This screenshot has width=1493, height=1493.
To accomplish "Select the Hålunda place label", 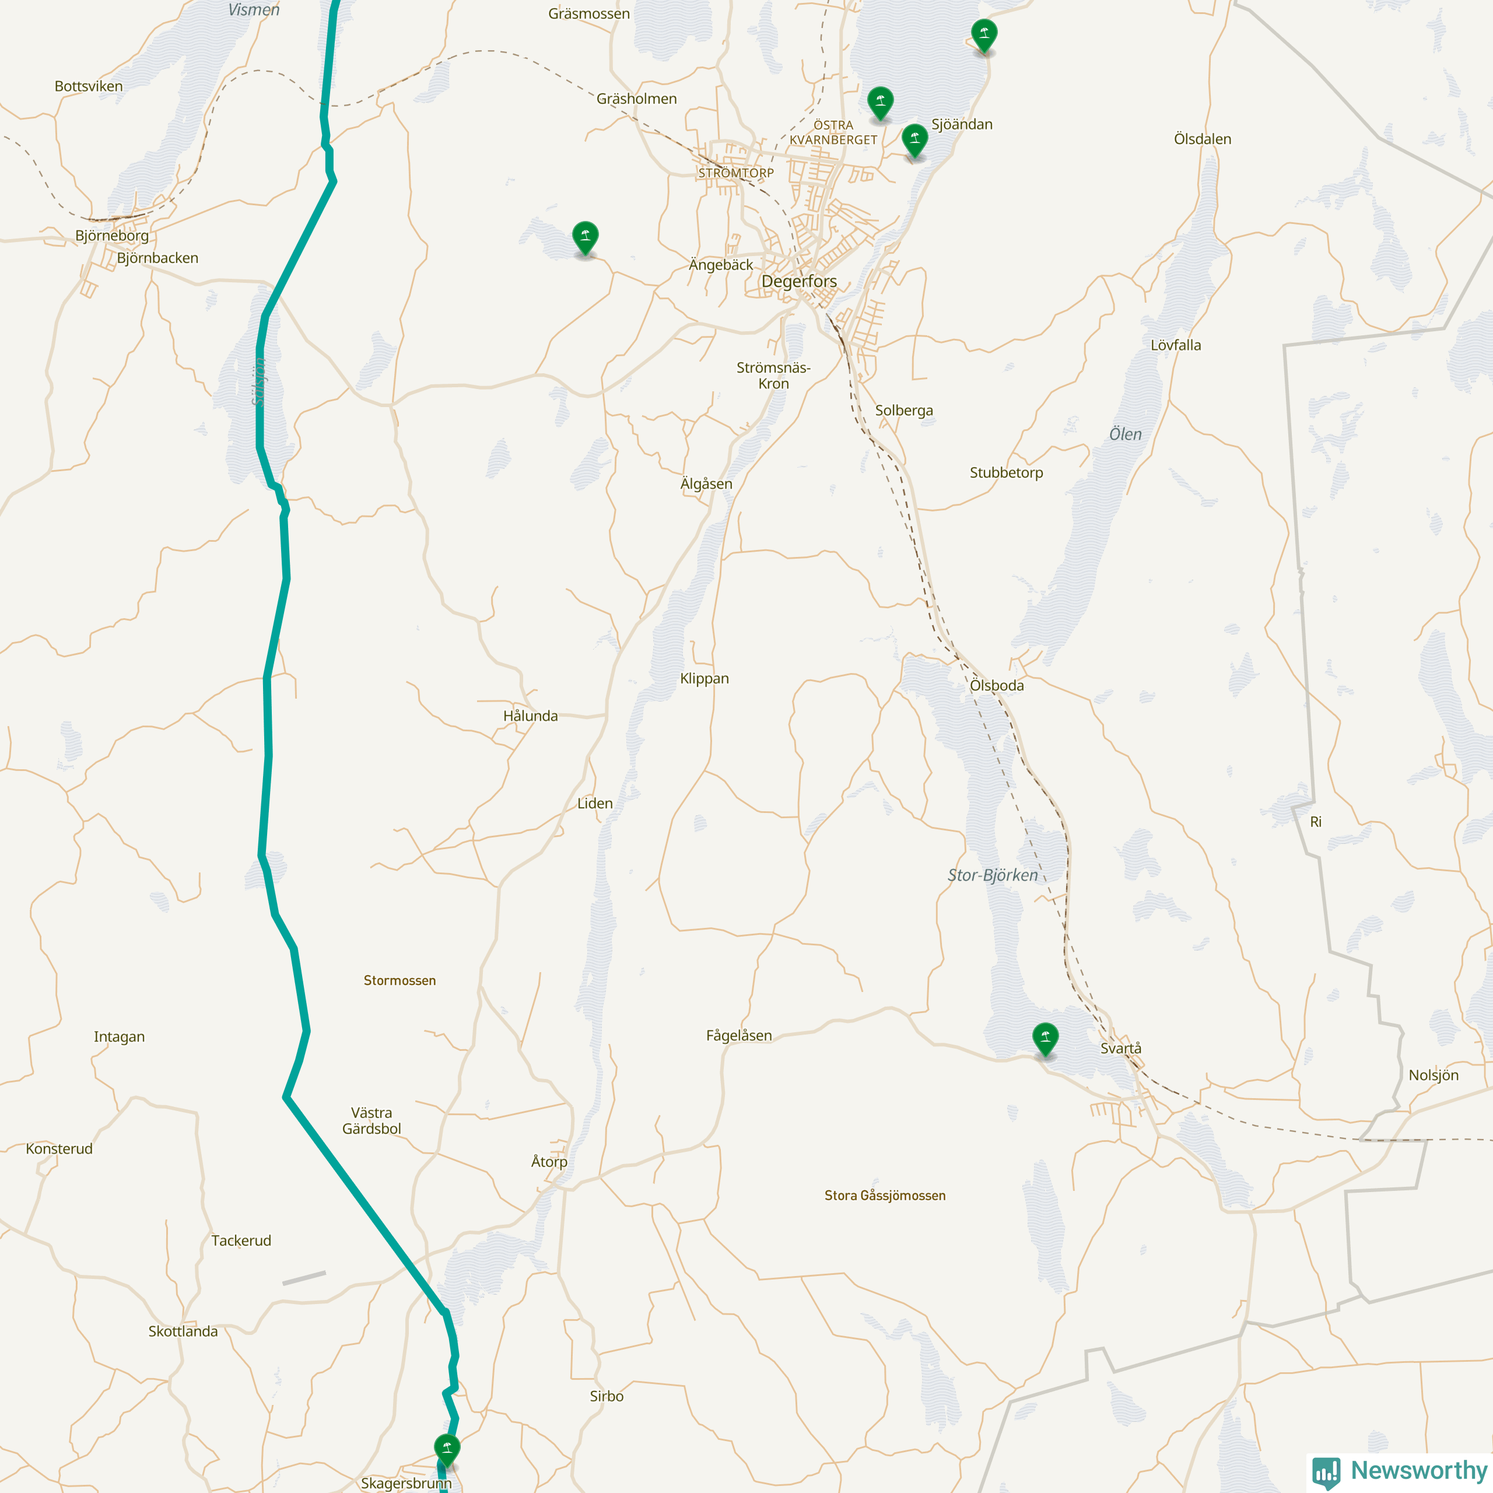I will [530, 716].
